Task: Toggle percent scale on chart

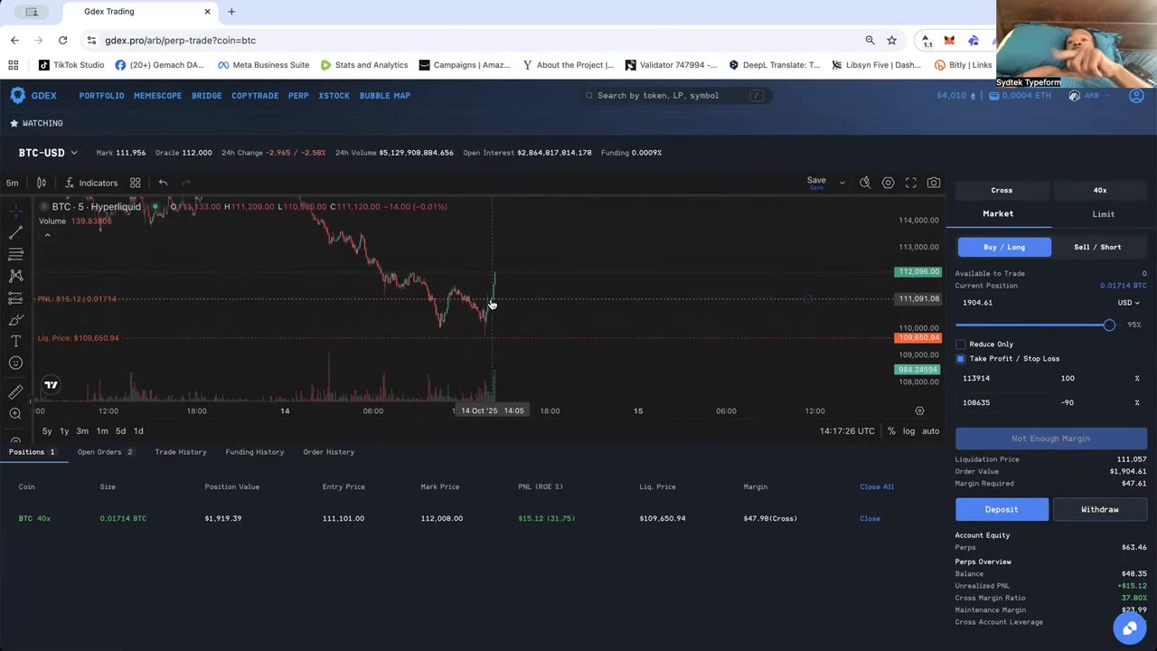Action: [x=891, y=431]
